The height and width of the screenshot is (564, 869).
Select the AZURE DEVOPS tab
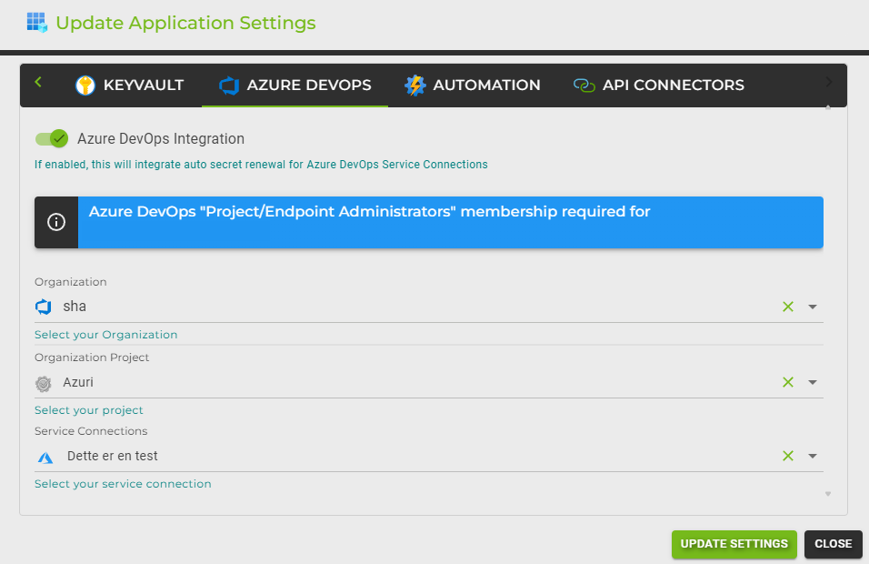click(295, 86)
